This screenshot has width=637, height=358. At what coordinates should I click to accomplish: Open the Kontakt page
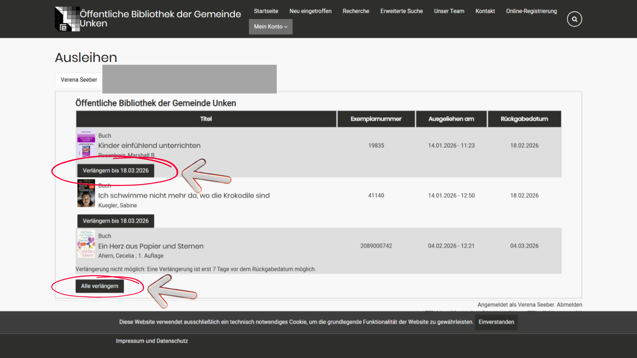click(485, 11)
